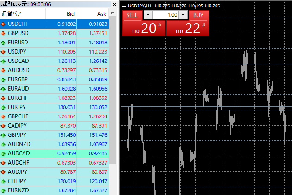Click the arrow icon beside EURJPY
Screen dimensions: 292x195
pos(4,107)
